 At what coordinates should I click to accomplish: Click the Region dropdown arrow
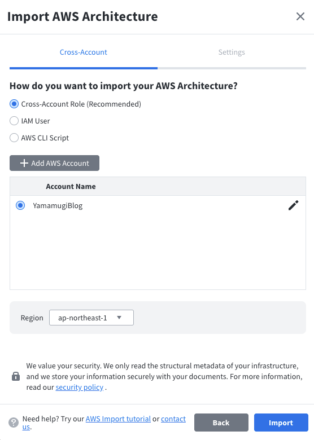click(x=119, y=318)
